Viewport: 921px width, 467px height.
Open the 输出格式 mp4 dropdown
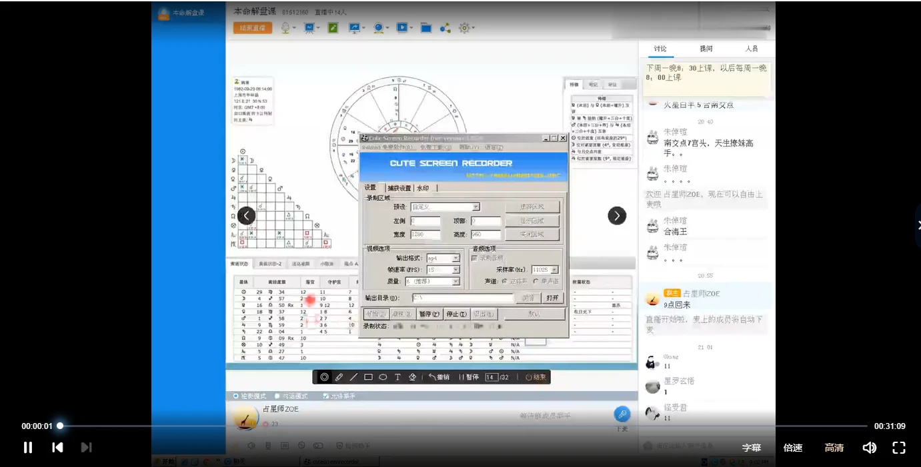pyautogui.click(x=443, y=258)
